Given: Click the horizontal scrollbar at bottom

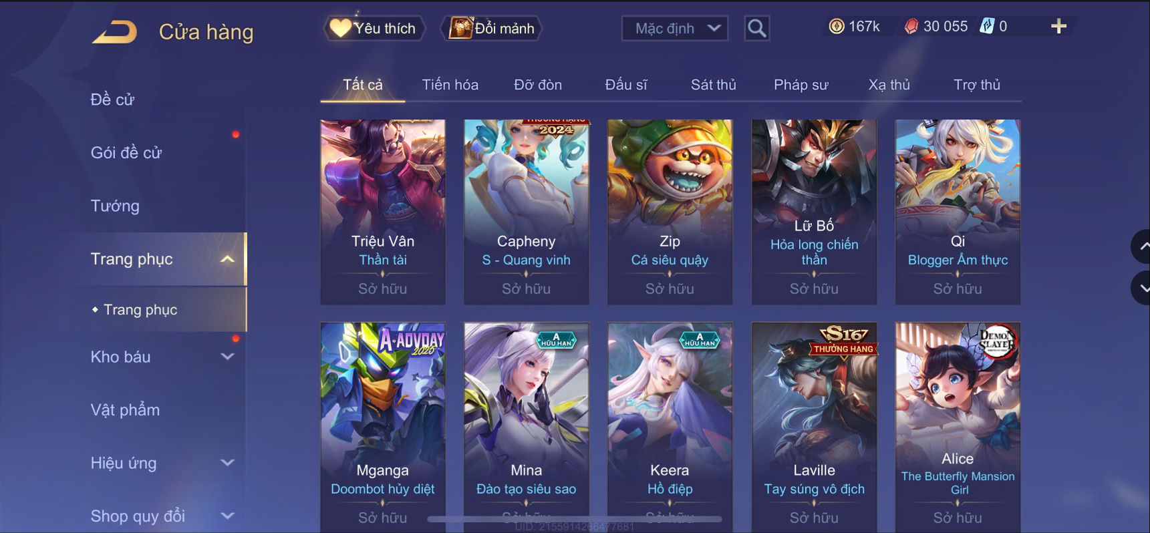Looking at the screenshot, I should click(575, 519).
